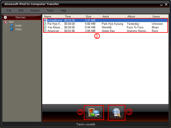The height and width of the screenshot is (128, 171).
Task: Minimize the Aiseesoft transfer window
Action: coord(161,5)
